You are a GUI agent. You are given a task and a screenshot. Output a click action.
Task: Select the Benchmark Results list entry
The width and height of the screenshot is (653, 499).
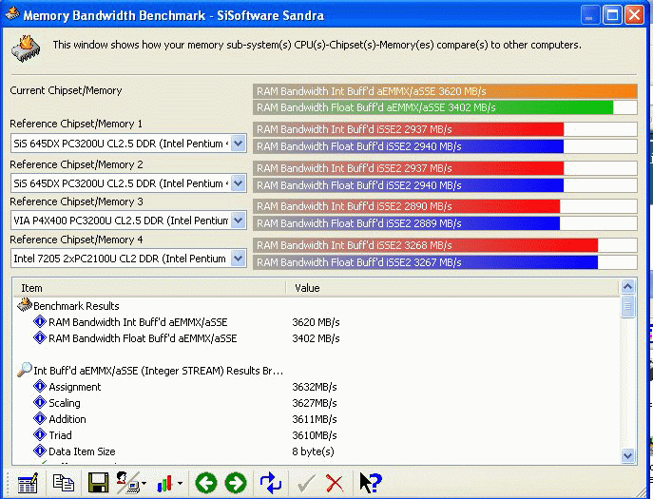pyautogui.click(x=76, y=306)
